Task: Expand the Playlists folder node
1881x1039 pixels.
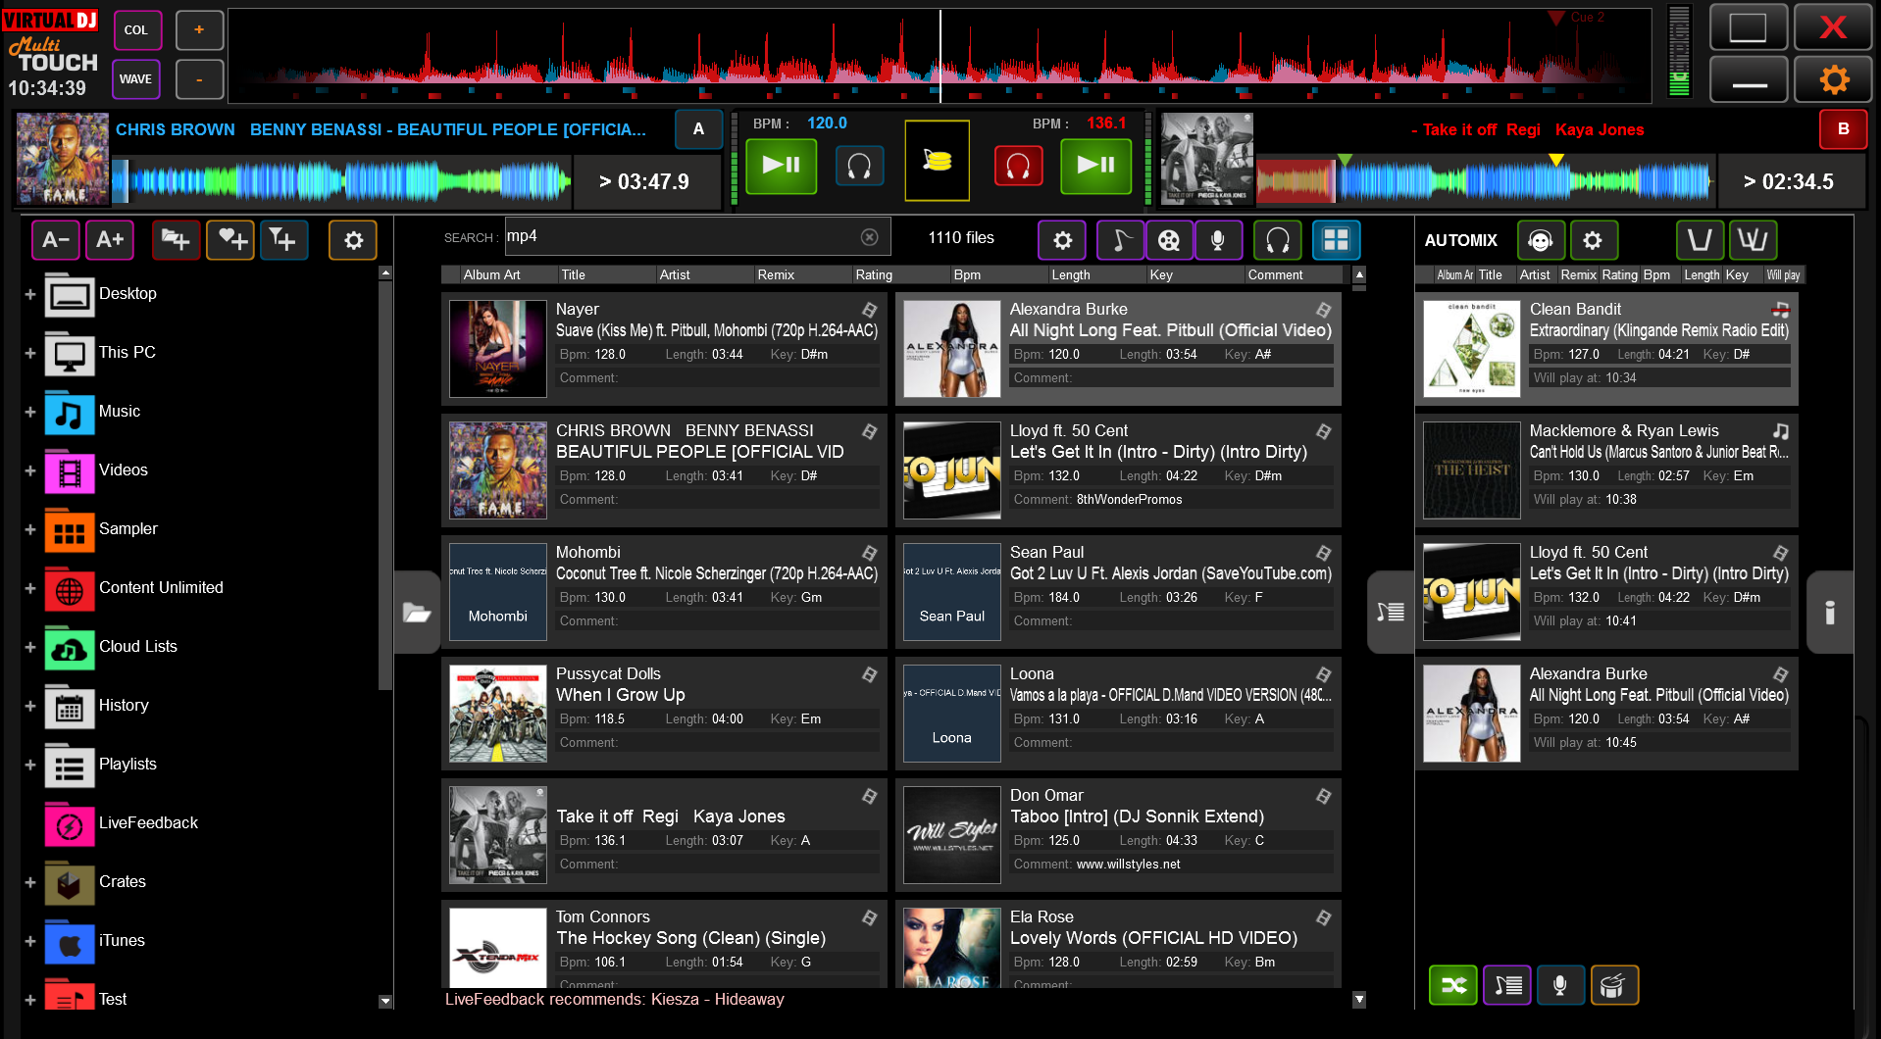Action: coord(30,765)
